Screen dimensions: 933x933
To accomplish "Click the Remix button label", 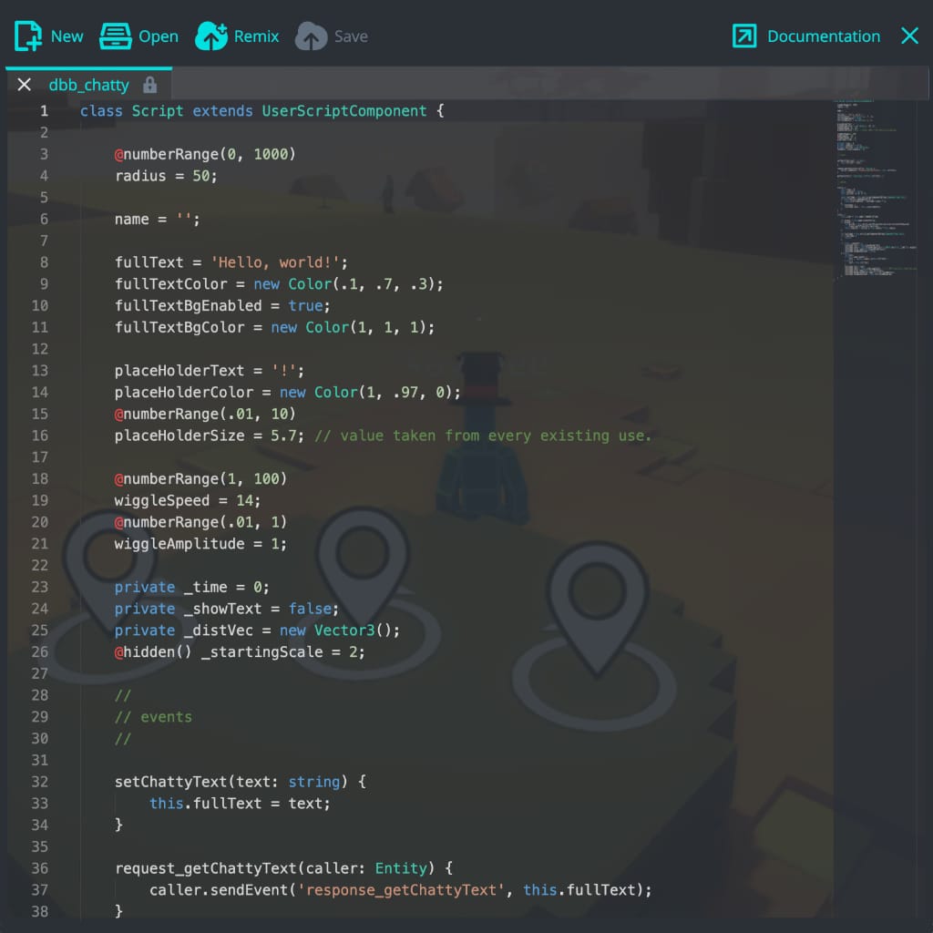I will pos(258,36).
